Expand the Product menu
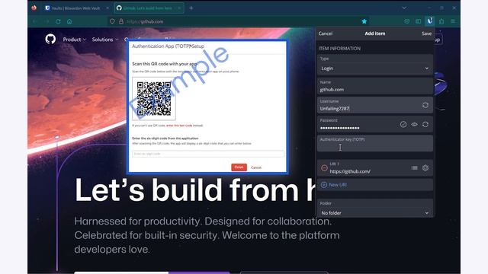The height and width of the screenshot is (274, 488). point(75,40)
